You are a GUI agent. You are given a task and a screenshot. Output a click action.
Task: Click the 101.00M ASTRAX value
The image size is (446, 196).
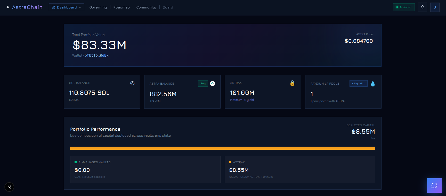242,93
